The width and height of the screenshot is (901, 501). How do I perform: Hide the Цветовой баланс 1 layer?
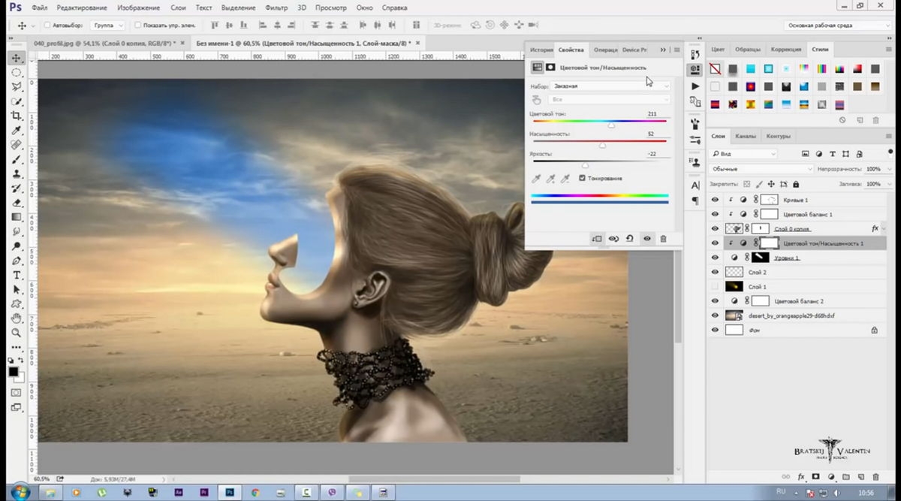pyautogui.click(x=715, y=214)
